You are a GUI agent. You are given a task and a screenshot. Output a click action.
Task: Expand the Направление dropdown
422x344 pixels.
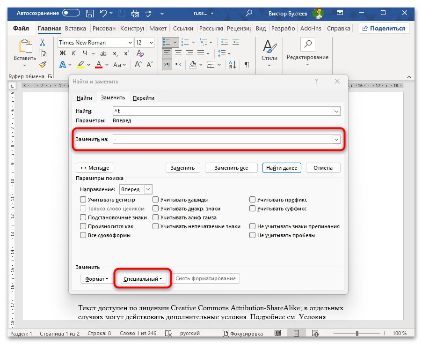coord(148,189)
